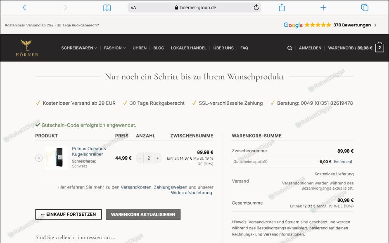Click Safari forward arrow
This screenshot has height=243, width=389.
point(66,7)
